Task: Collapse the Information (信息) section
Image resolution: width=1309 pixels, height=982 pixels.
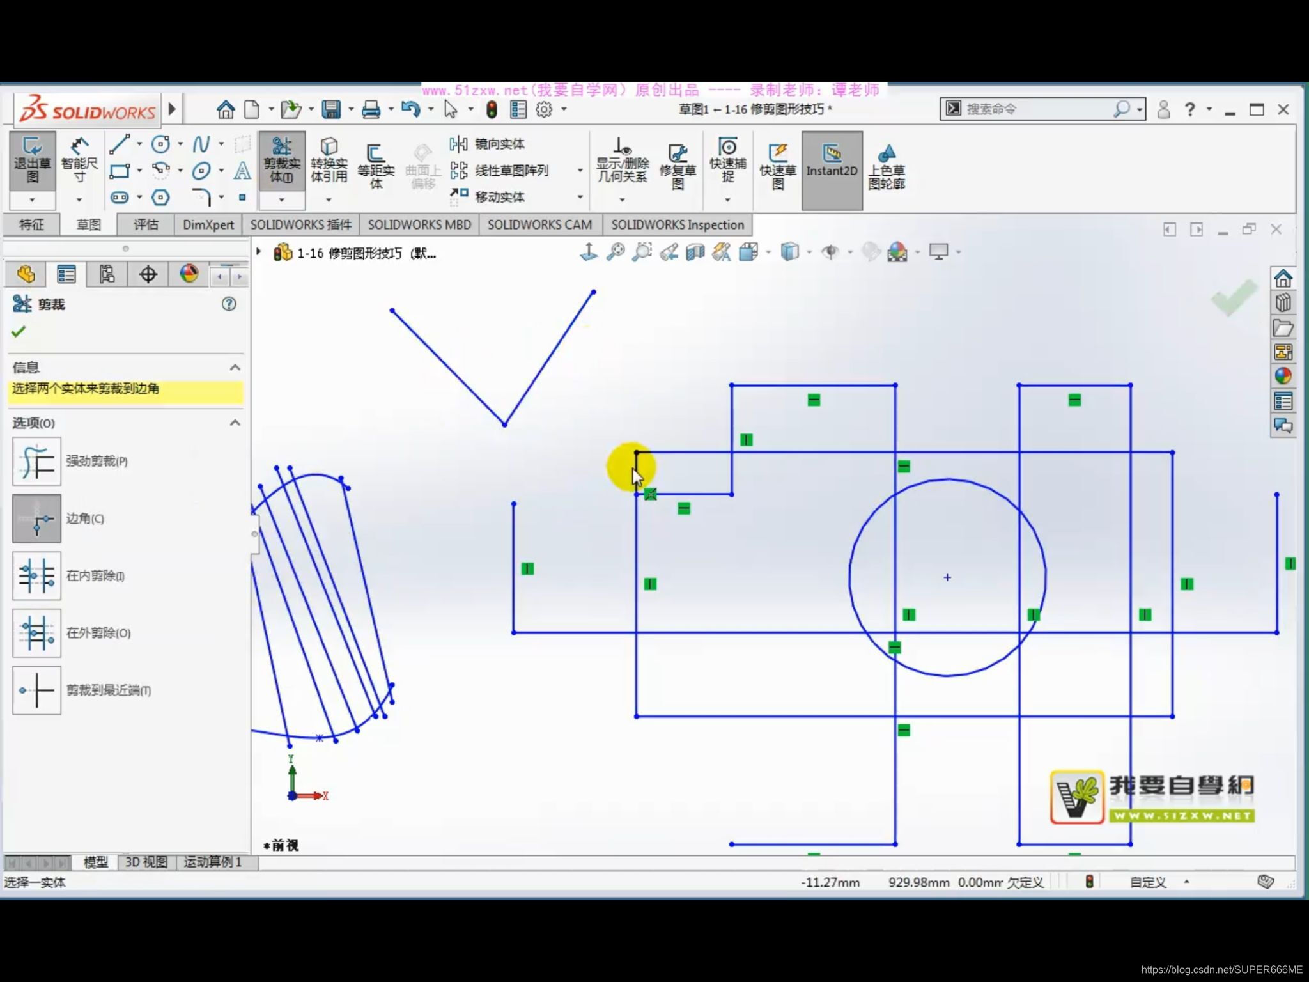Action: (x=235, y=368)
